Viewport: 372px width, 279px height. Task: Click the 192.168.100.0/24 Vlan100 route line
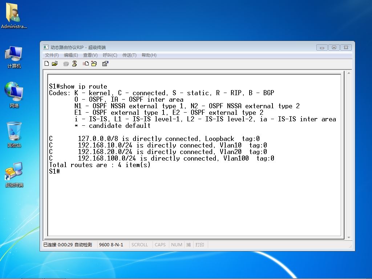click(x=162, y=158)
